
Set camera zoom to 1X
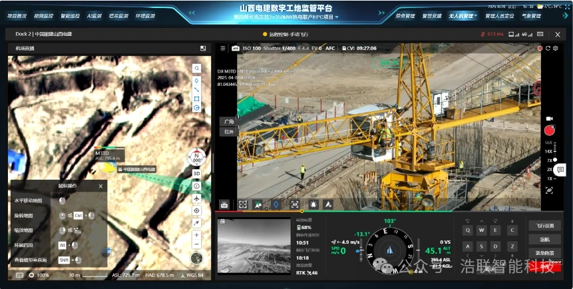tap(549, 178)
